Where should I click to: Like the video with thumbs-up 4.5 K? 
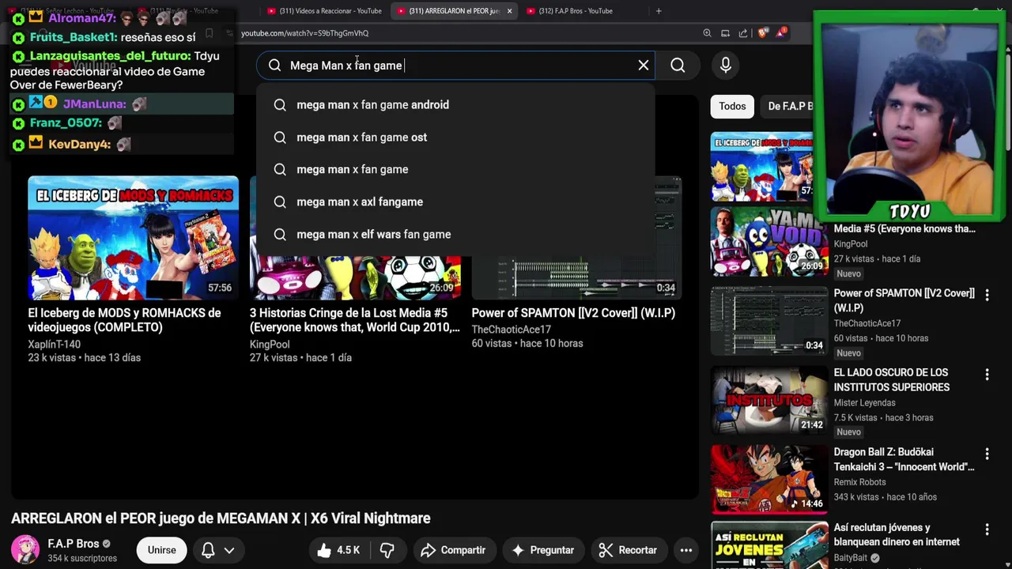[x=339, y=550]
